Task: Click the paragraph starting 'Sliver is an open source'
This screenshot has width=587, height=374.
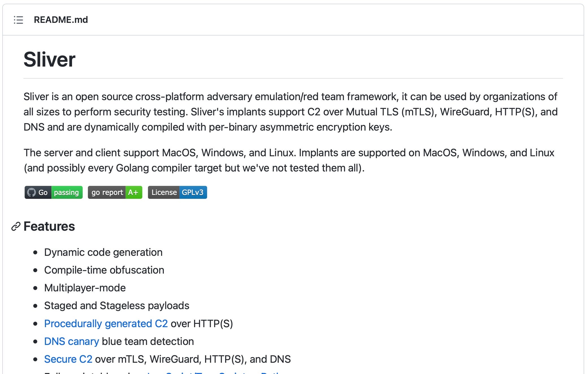Action: click(290, 112)
